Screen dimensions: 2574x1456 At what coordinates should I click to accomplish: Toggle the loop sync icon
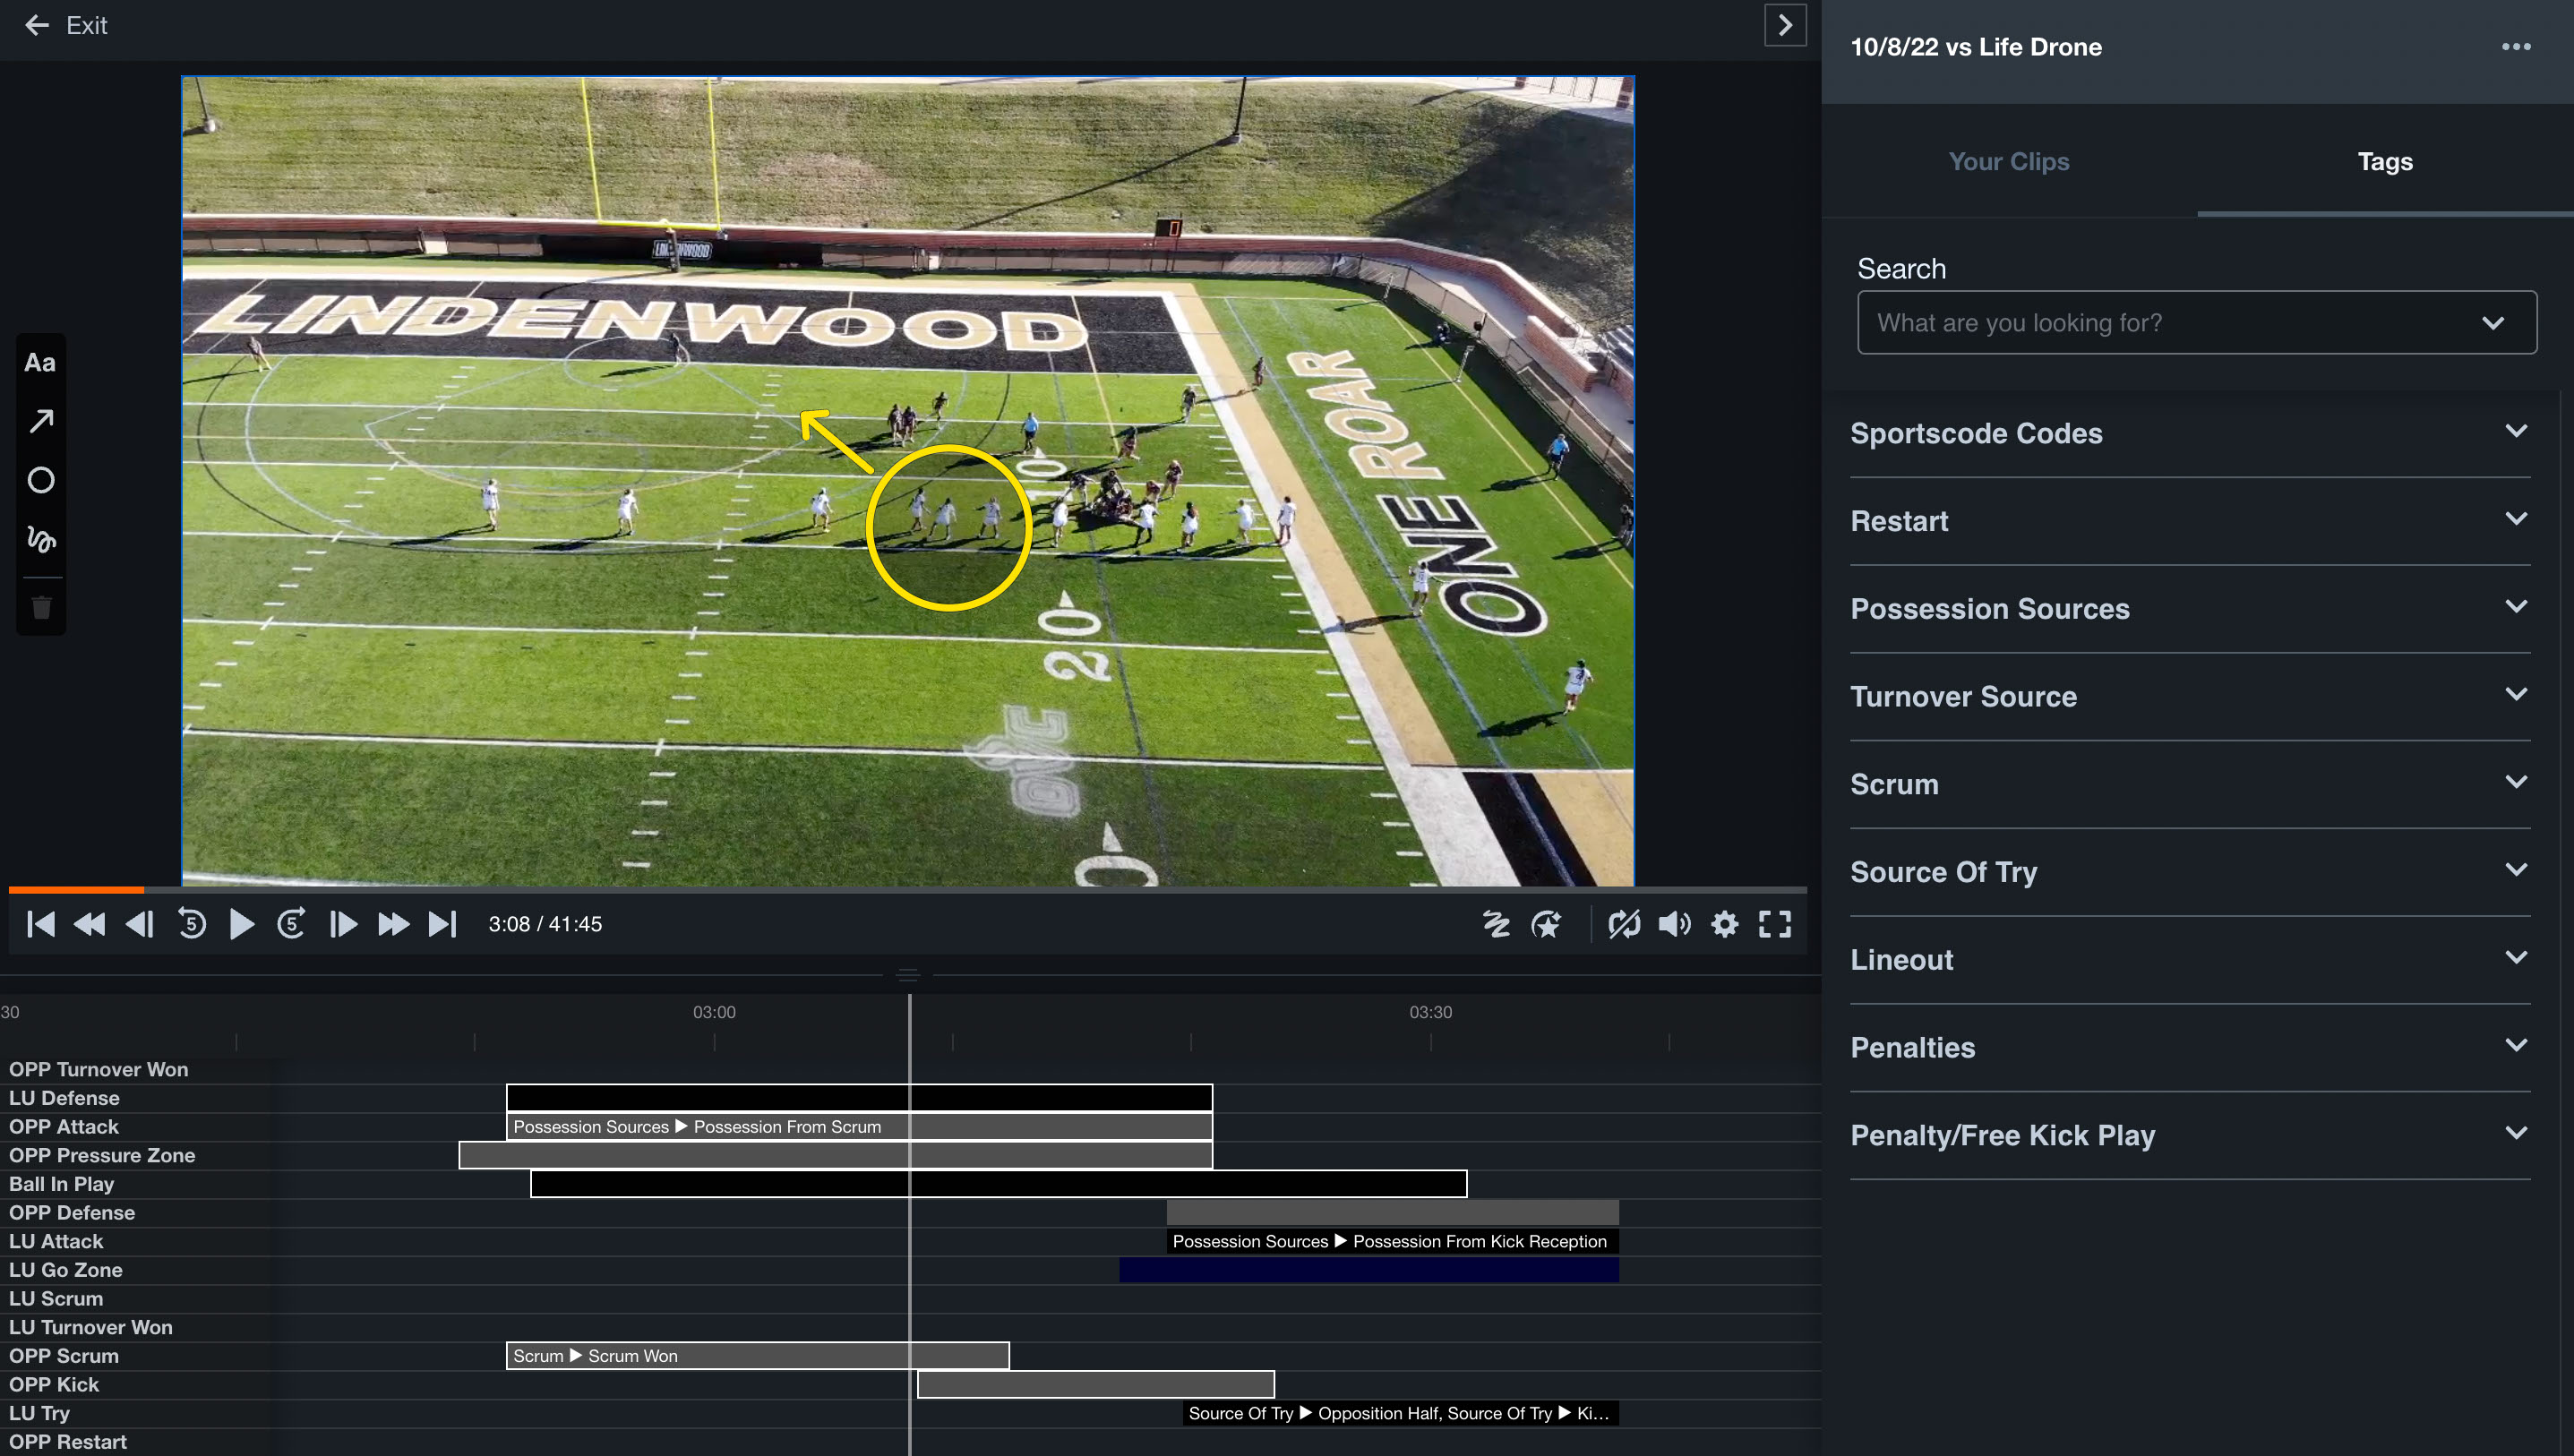click(1623, 923)
